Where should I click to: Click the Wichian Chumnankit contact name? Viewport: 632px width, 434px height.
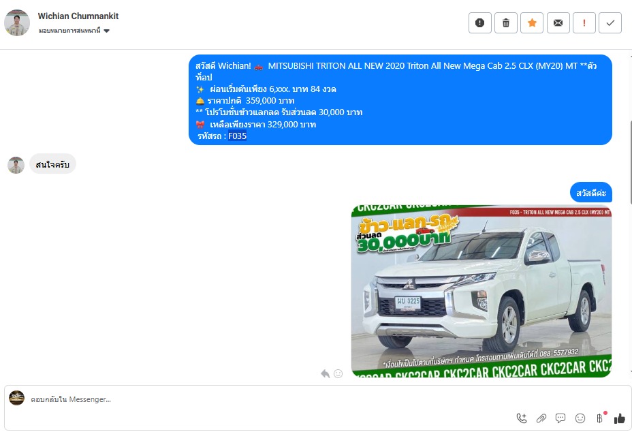click(78, 16)
